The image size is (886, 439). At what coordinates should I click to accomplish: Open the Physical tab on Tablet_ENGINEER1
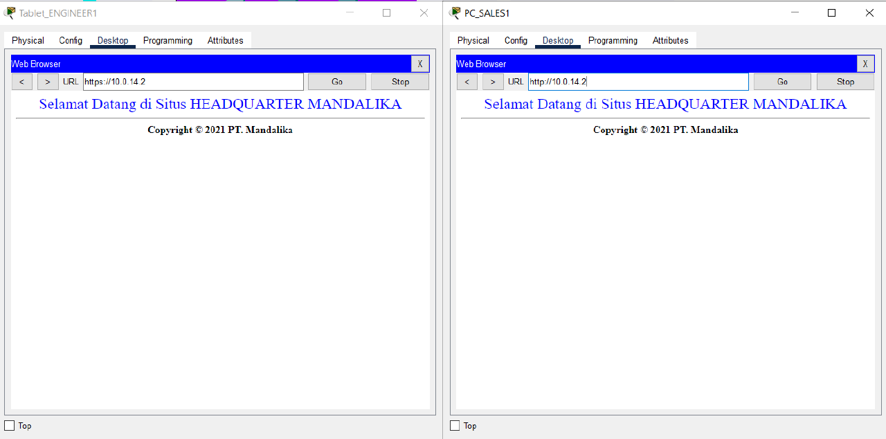(27, 40)
